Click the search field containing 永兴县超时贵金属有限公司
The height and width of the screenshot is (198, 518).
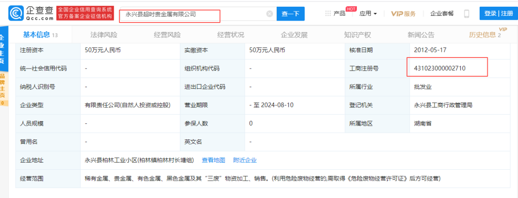point(198,14)
